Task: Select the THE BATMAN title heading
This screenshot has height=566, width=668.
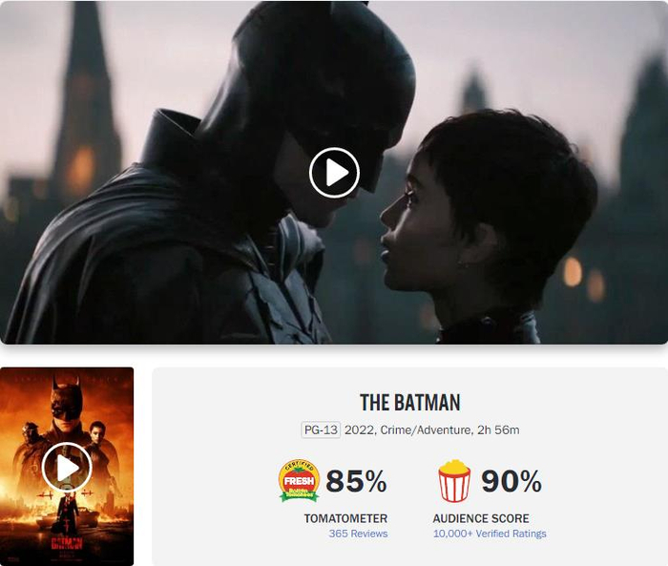Action: (x=409, y=403)
